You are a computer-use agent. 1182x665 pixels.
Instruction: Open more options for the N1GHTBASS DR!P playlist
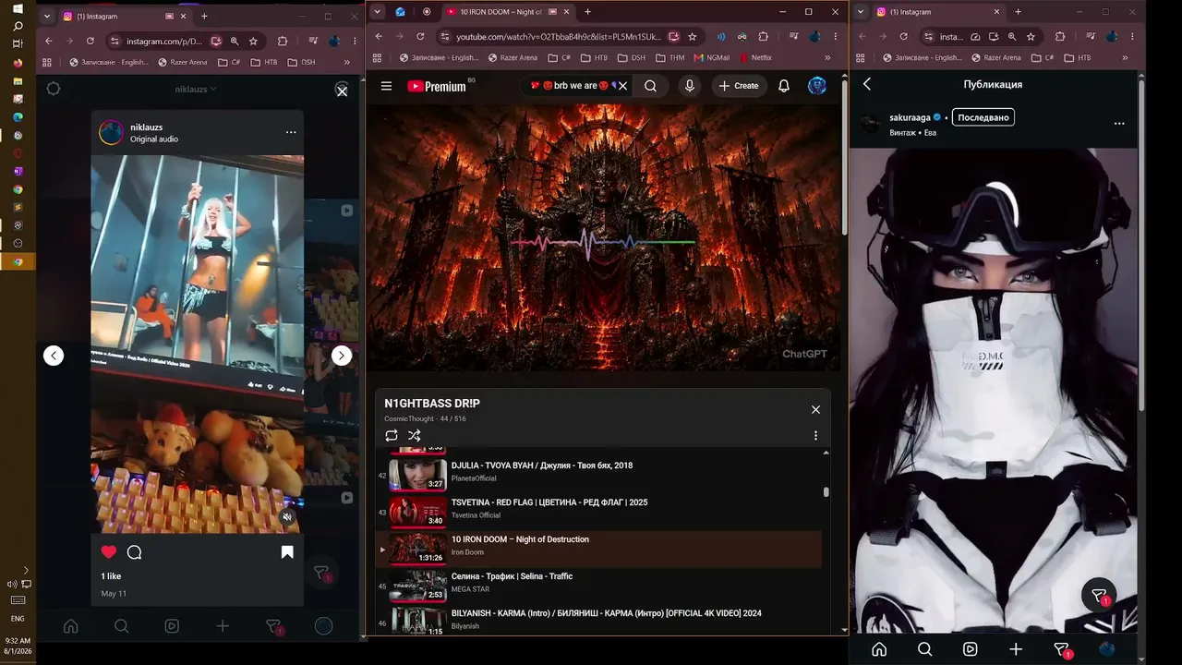point(815,435)
